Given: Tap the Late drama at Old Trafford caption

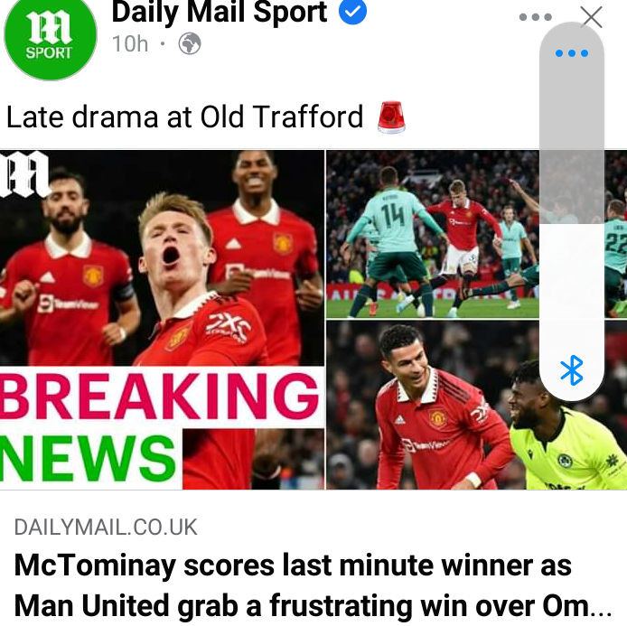Looking at the screenshot, I should tap(184, 117).
